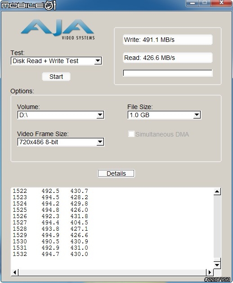Select the frame 1523 row
The image size is (233, 283).
click(50, 197)
